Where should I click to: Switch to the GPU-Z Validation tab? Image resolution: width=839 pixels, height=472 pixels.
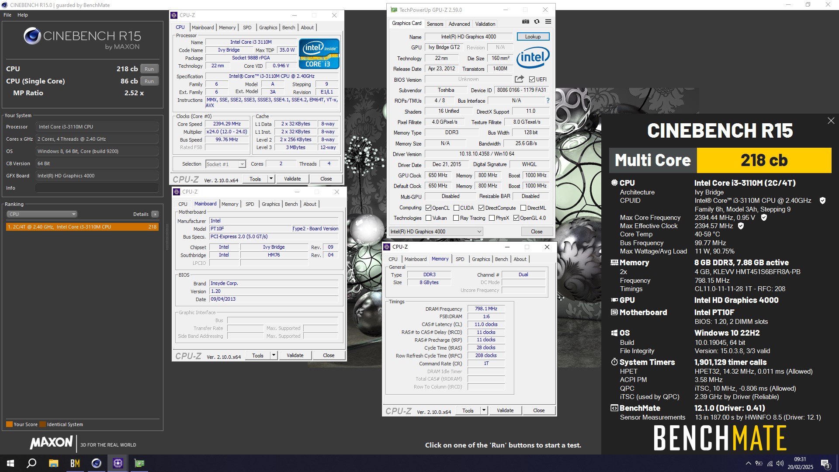[485, 24]
